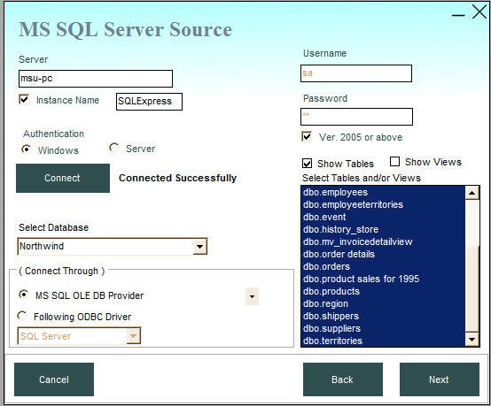The image size is (491, 406).
Task: Click the Back button
Action: (343, 379)
